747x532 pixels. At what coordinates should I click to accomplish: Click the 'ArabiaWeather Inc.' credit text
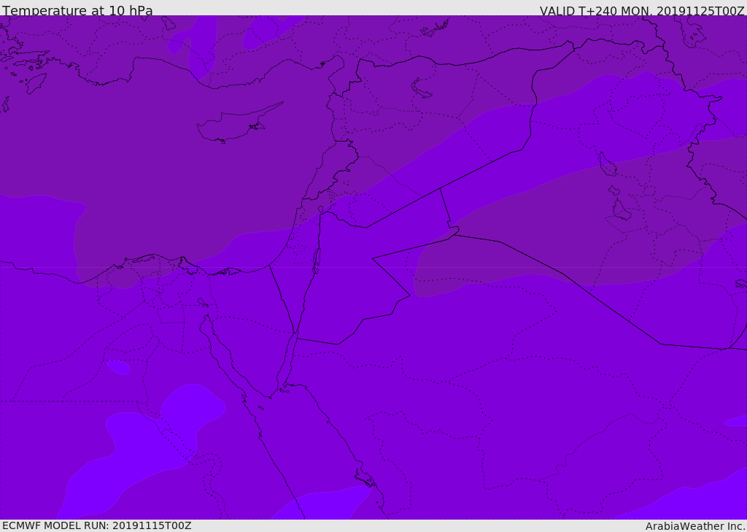pyautogui.click(x=696, y=526)
